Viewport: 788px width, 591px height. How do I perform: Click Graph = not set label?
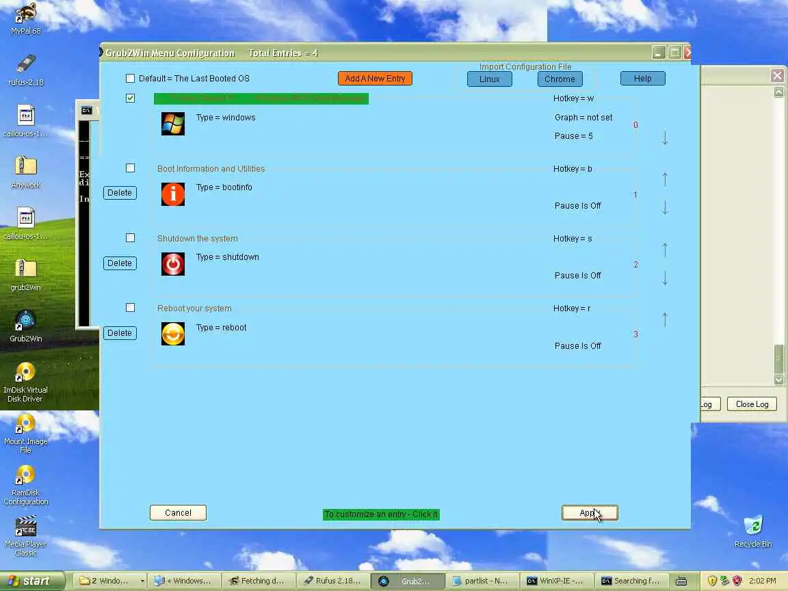click(583, 117)
